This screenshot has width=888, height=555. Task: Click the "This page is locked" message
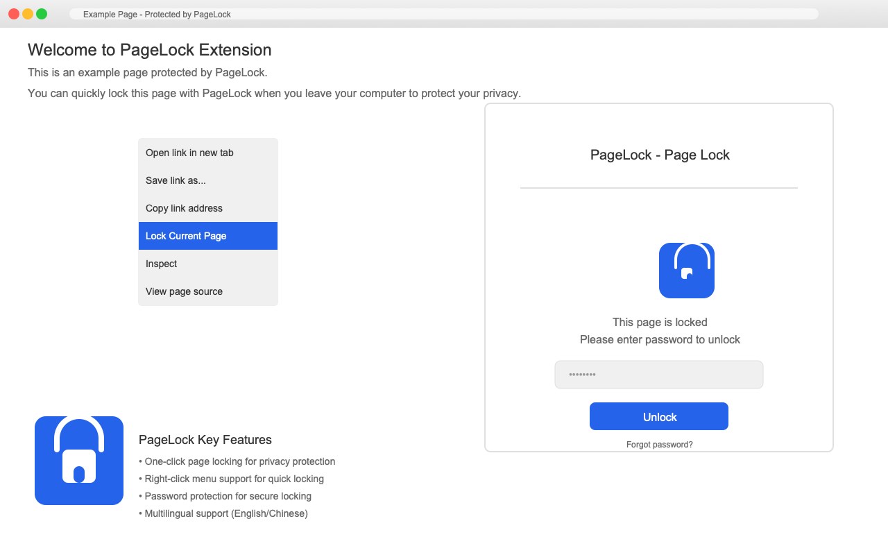660,322
